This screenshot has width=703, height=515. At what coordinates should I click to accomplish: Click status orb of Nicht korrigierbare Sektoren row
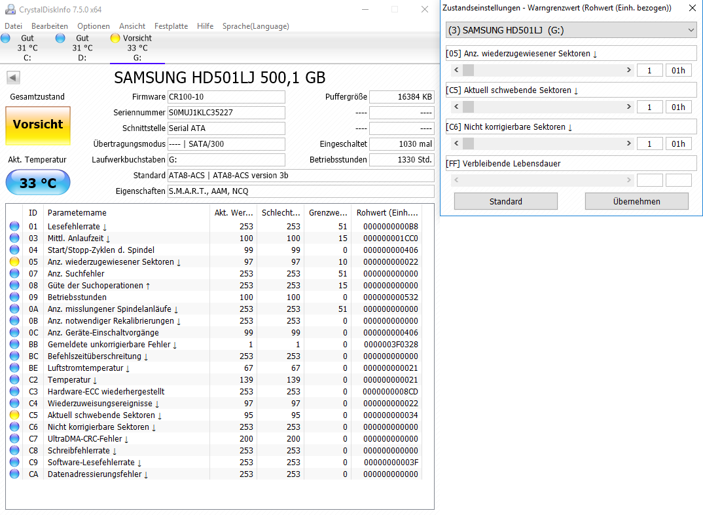(14, 427)
